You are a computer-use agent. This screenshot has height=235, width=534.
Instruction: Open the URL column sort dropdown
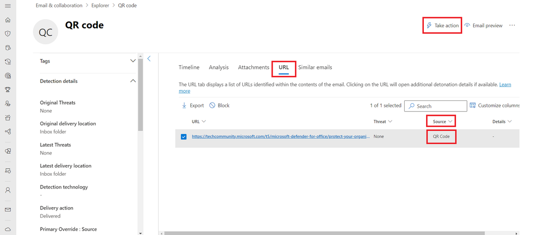pos(204,121)
